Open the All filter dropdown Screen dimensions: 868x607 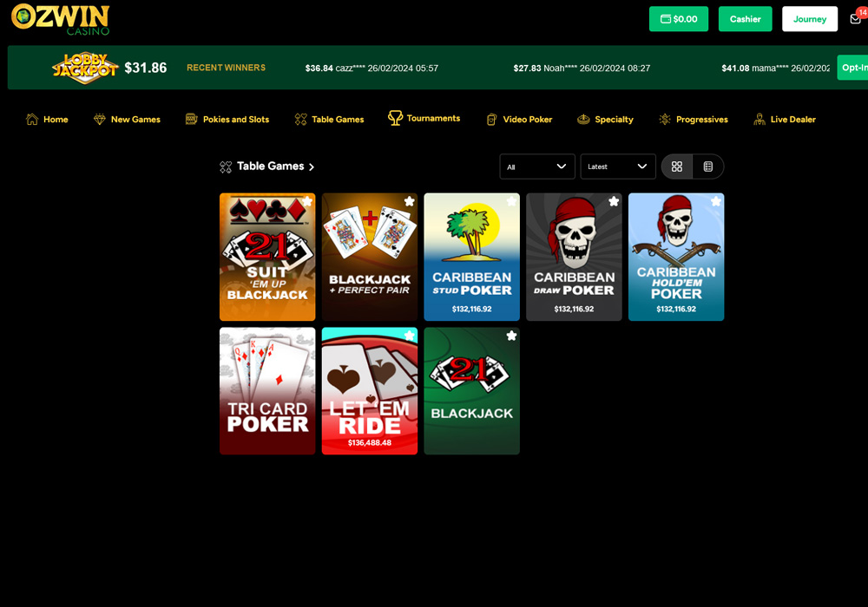click(x=537, y=166)
